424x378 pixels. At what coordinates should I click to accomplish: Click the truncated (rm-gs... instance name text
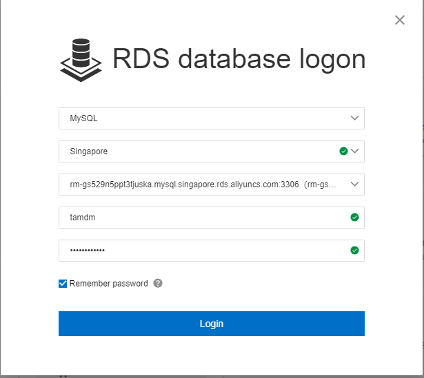[x=321, y=185]
